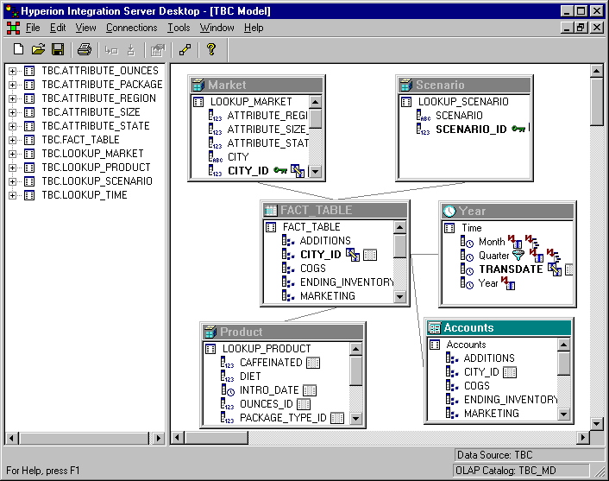Click the Accounts list scroll up arrow
Viewport: 609px width, 481px height.
(x=563, y=345)
